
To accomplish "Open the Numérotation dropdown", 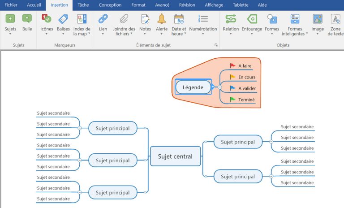I will point(203,34).
